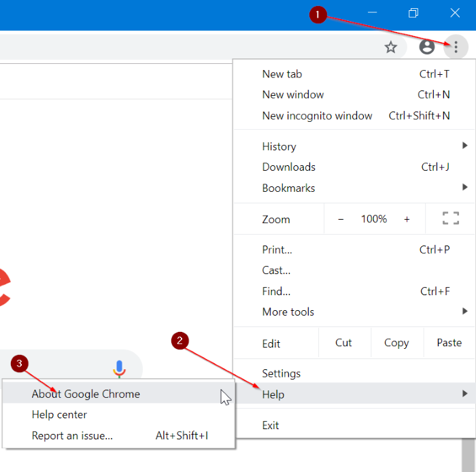The image size is (476, 472).
Task: Restore down the browser window
Action: (413, 14)
